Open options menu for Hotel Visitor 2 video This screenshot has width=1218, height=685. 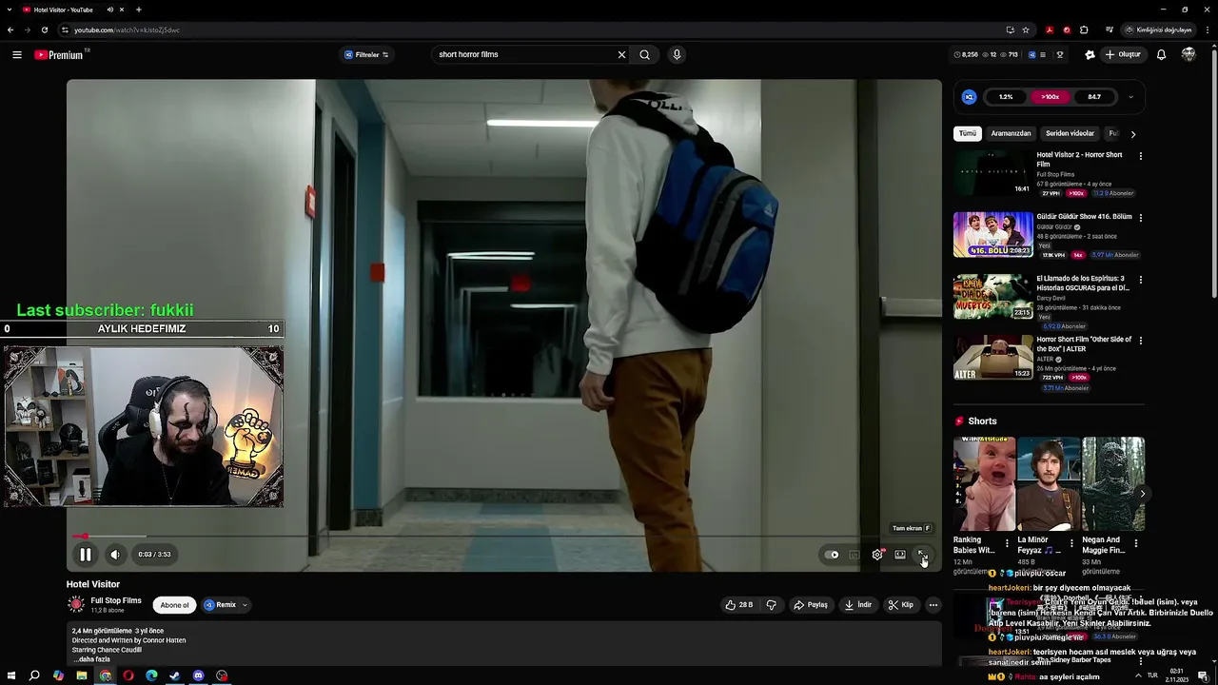point(1140,156)
